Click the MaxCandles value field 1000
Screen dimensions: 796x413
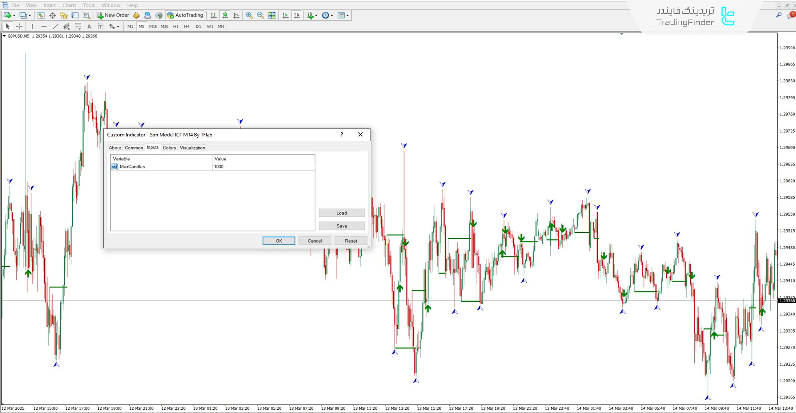coord(263,167)
